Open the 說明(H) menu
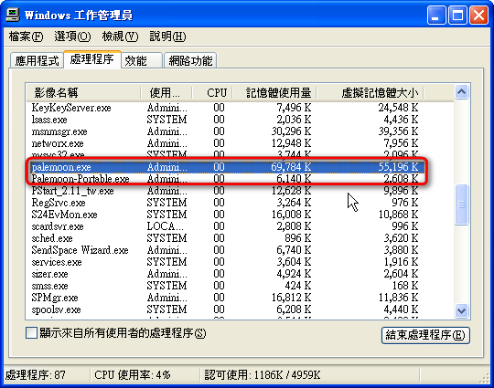 pos(167,37)
